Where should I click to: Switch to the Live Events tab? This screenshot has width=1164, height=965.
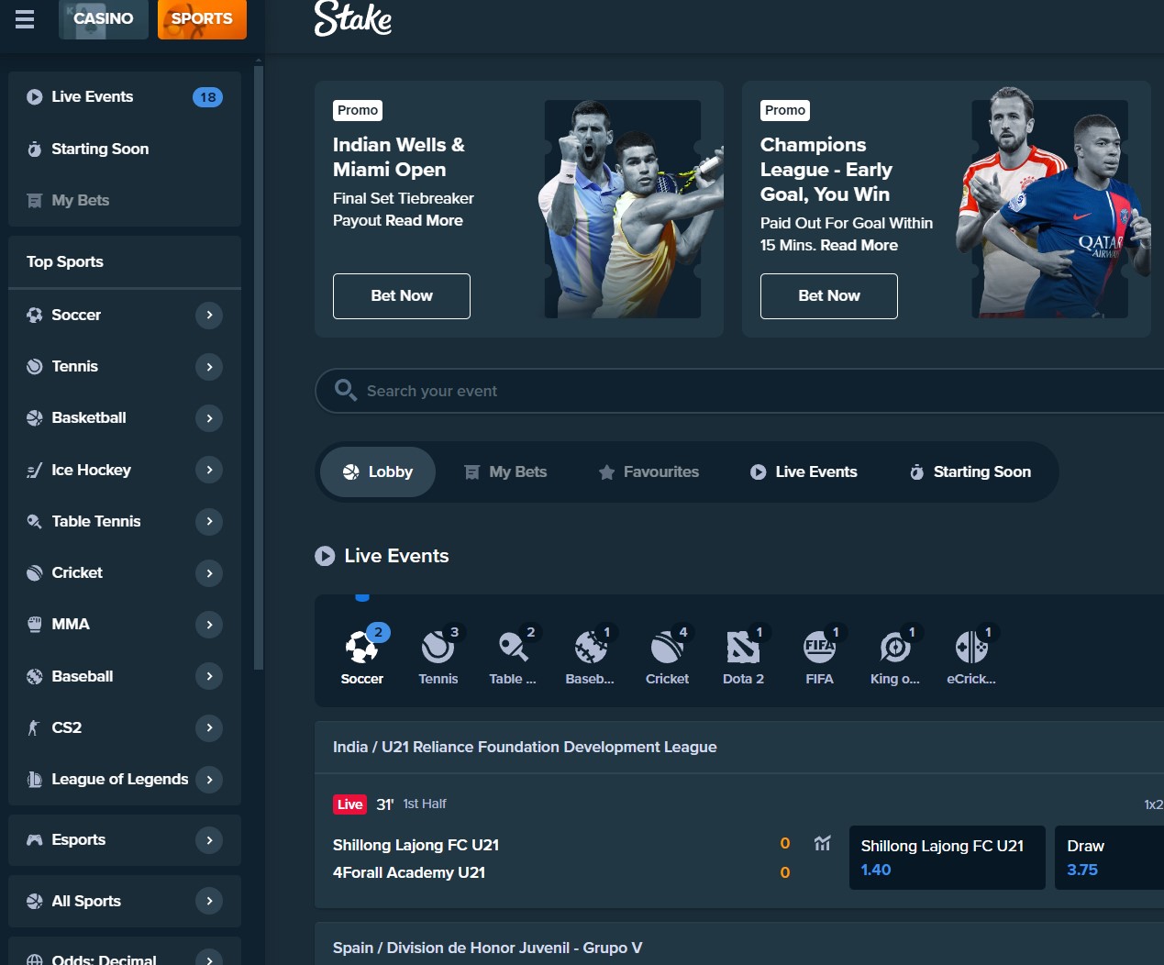[804, 471]
